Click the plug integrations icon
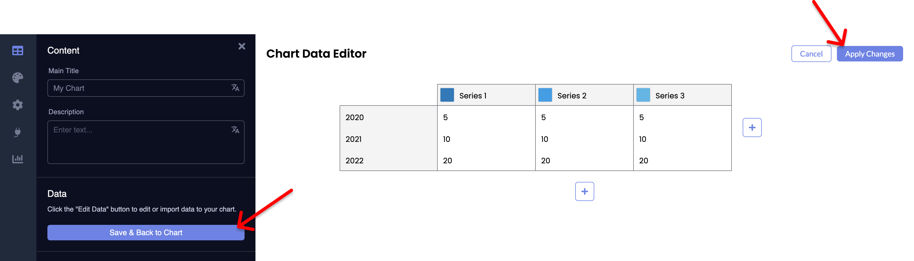Image resolution: width=914 pixels, height=261 pixels. pos(17,132)
